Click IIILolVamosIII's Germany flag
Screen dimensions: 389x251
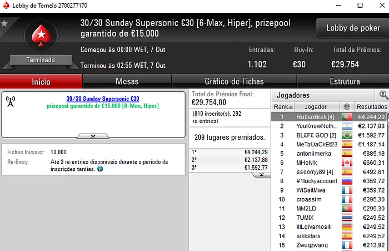(347, 227)
